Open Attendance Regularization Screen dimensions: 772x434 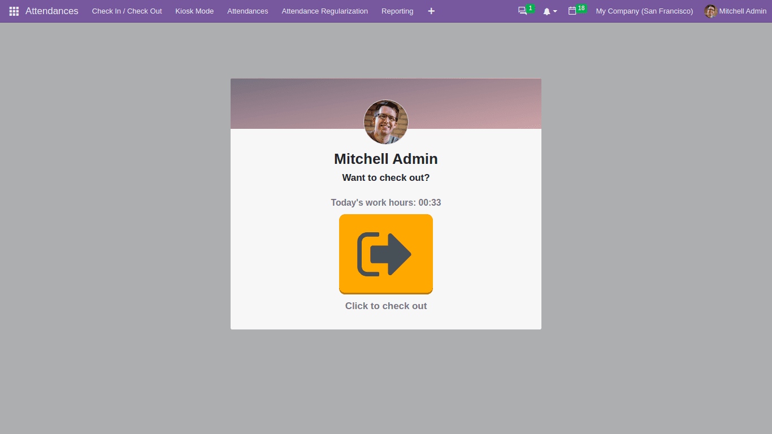coord(324,11)
